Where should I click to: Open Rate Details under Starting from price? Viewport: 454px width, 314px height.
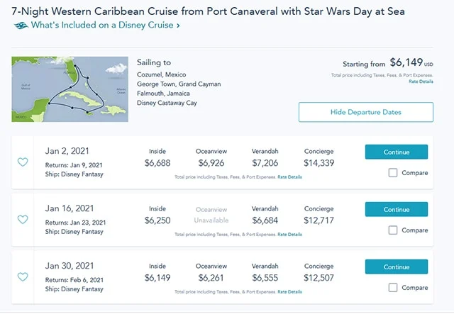coord(421,82)
